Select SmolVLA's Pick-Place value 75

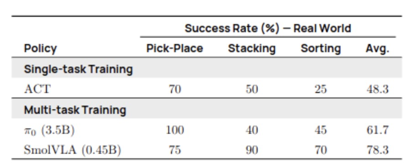(175, 150)
